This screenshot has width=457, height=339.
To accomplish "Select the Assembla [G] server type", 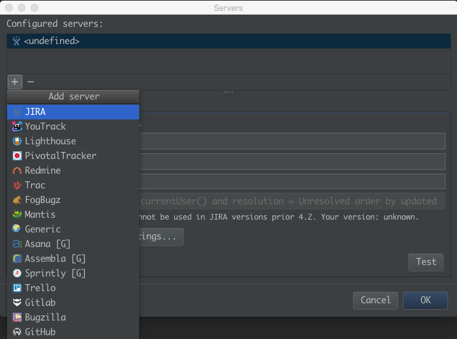I will pyautogui.click(x=73, y=259).
